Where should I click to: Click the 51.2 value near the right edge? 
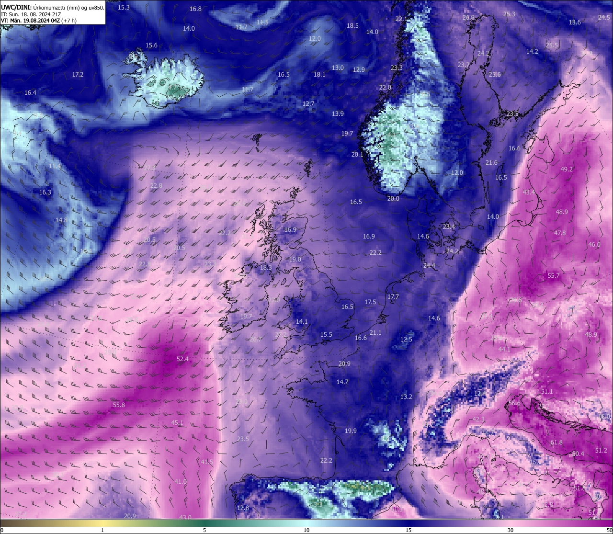601,450
